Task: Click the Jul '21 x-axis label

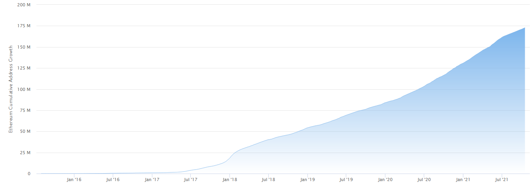Action: pos(502,179)
